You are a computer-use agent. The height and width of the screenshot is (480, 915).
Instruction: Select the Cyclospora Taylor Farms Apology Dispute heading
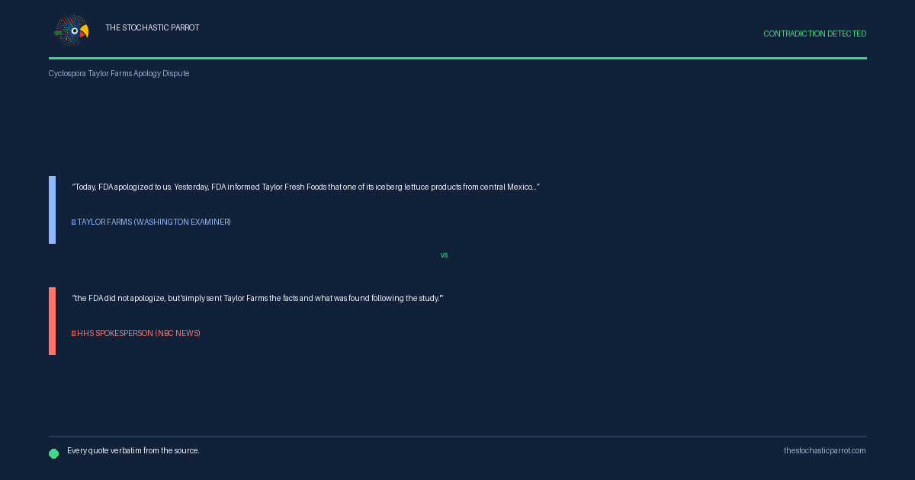point(119,73)
